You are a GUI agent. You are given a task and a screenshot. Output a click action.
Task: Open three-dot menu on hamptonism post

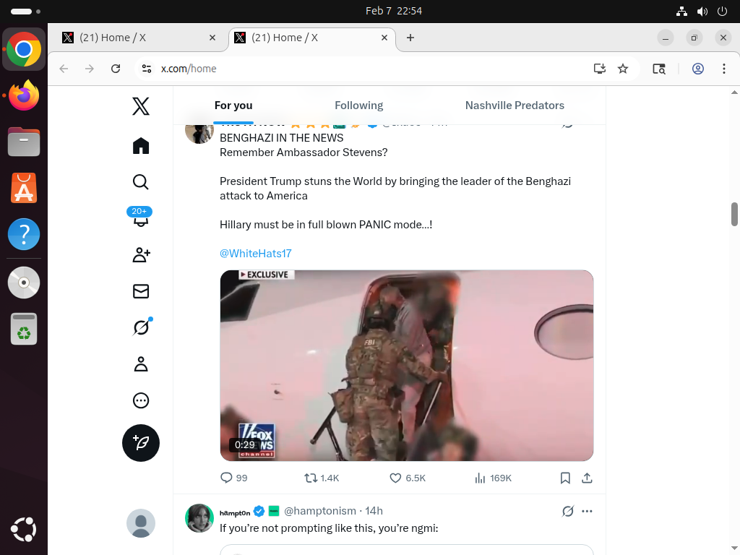pos(587,512)
